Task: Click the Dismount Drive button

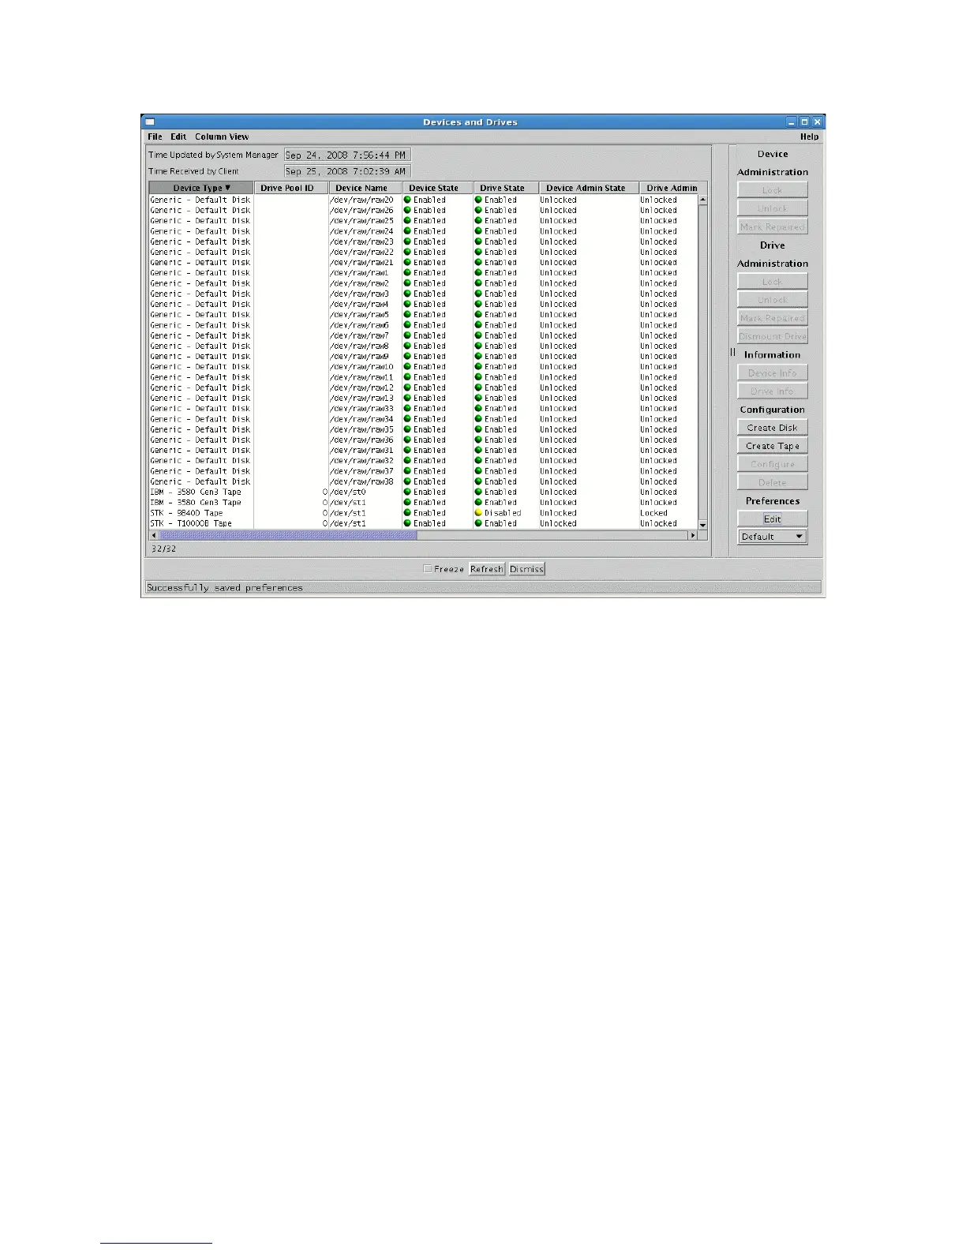Action: tap(773, 336)
